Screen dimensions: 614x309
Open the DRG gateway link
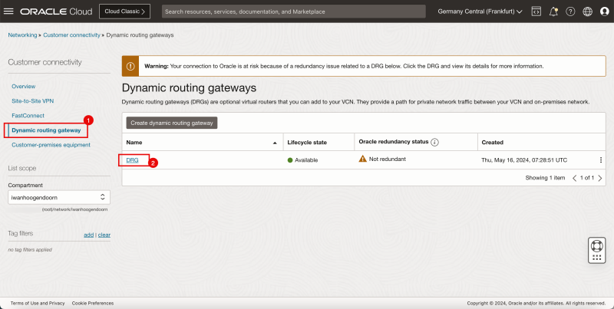[132, 160]
